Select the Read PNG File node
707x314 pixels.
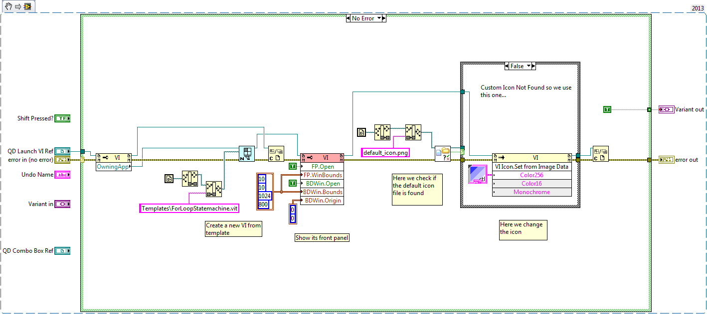(413, 132)
